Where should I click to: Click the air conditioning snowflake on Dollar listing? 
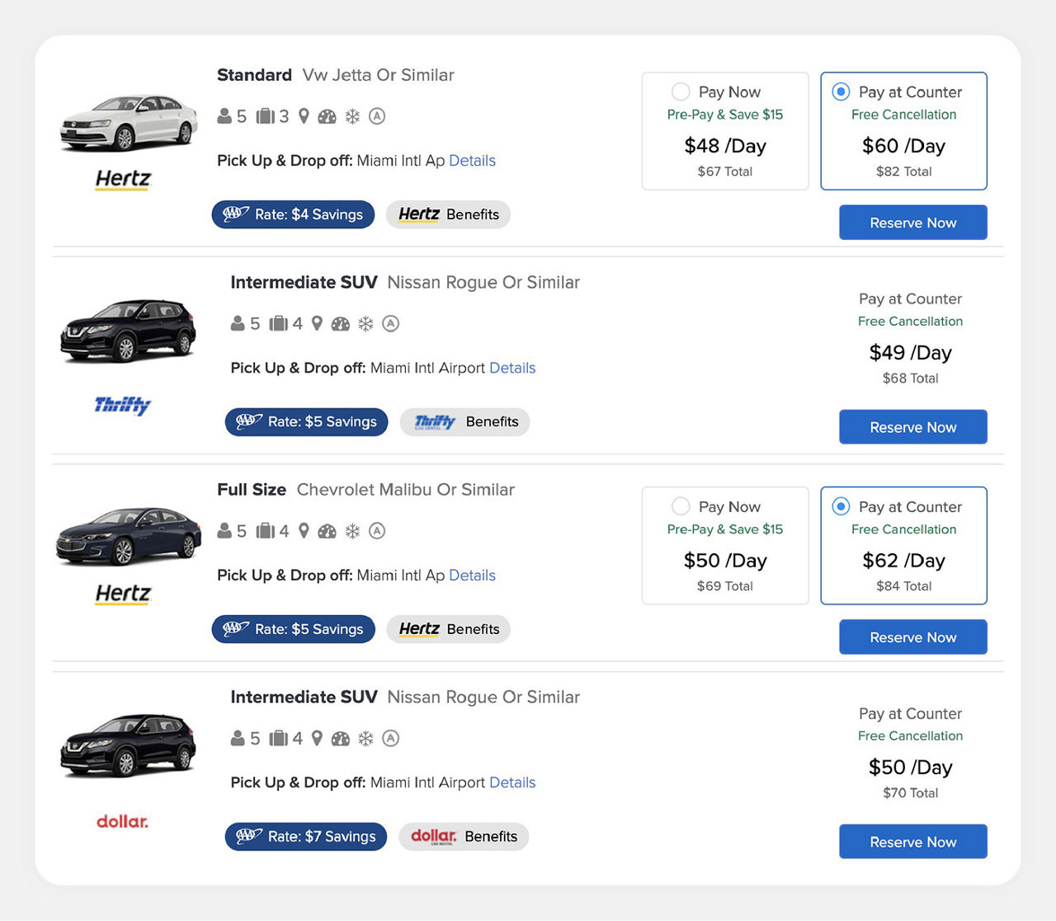pos(365,739)
